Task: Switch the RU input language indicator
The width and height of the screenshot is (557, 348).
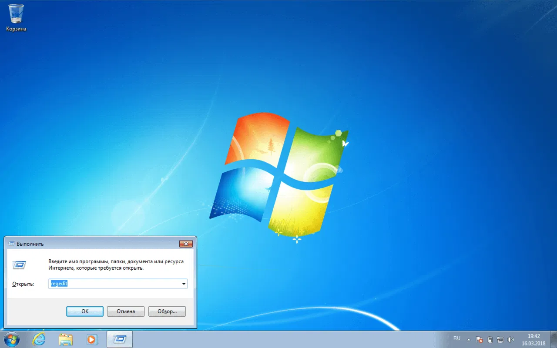Action: pyautogui.click(x=457, y=338)
